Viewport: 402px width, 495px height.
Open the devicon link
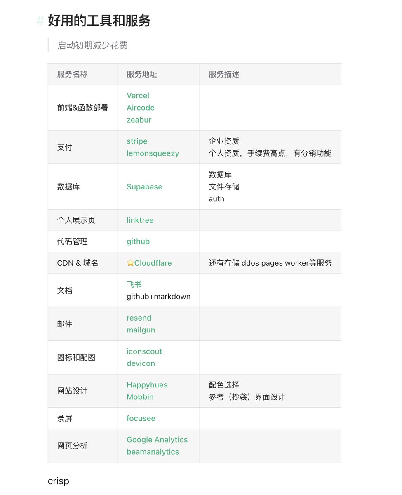(x=141, y=363)
